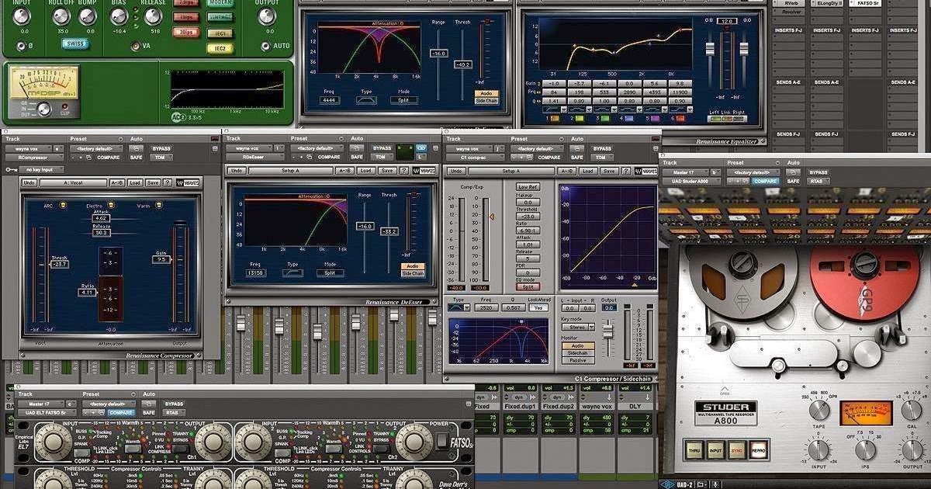Click the Waves logo in RCompressor toolbar
This screenshot has height=489, width=931.
point(188,183)
